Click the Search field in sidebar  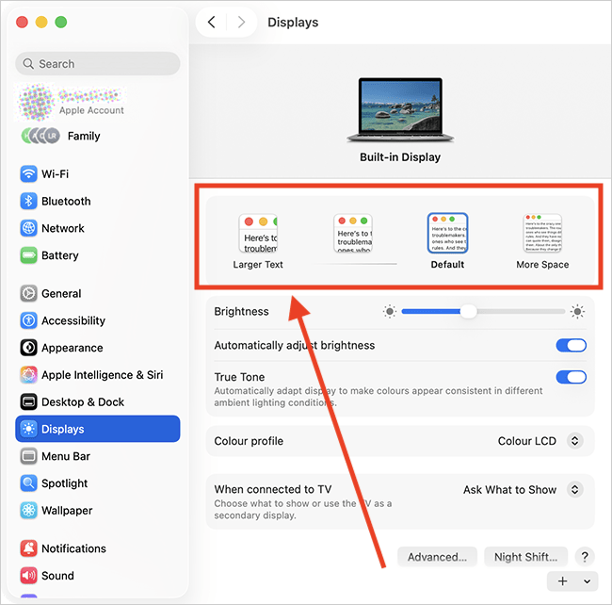(98, 64)
